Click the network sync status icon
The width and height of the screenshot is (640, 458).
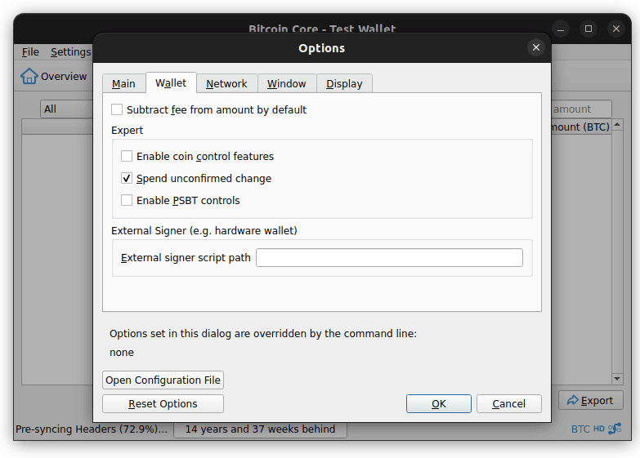615,429
